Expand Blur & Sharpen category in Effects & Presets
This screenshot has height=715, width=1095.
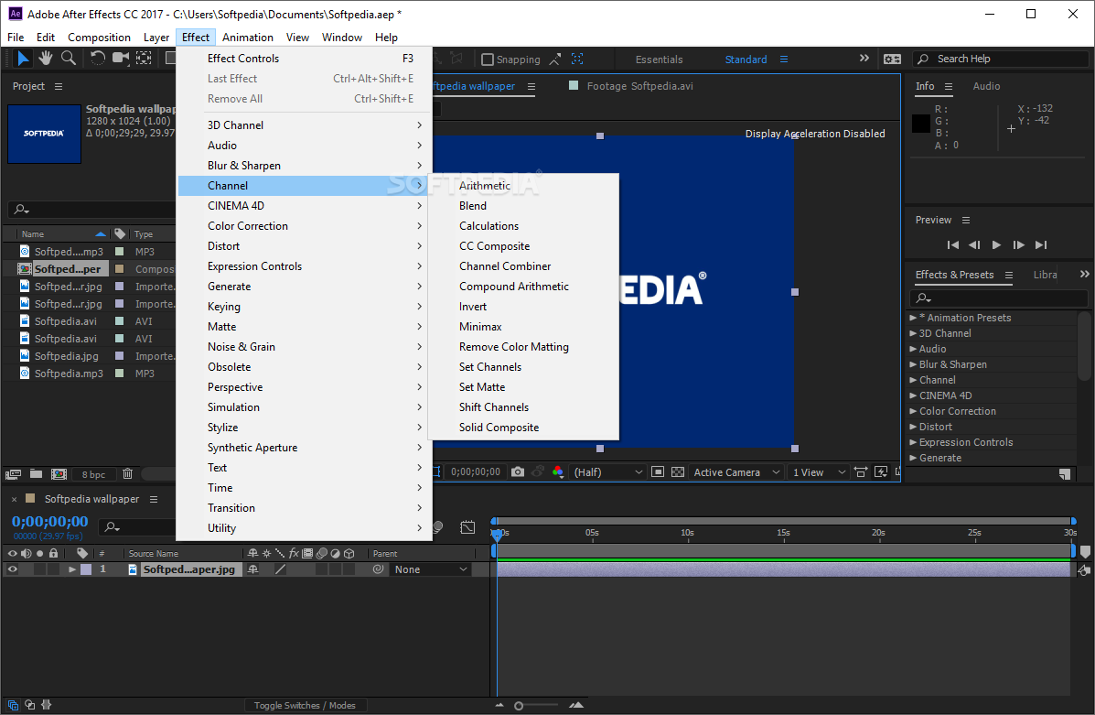coord(913,365)
